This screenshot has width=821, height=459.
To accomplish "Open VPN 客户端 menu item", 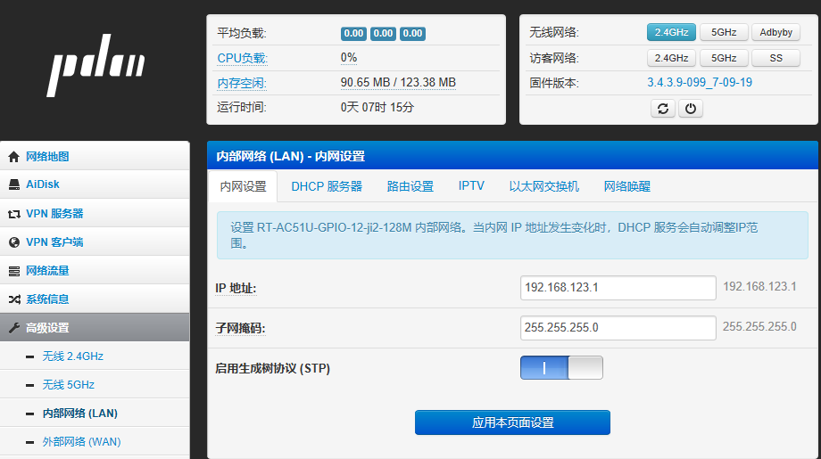I will (x=95, y=242).
